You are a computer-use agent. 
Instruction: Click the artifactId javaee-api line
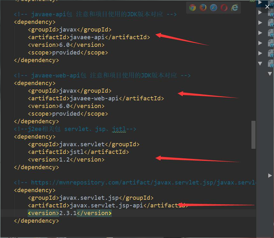89,37
